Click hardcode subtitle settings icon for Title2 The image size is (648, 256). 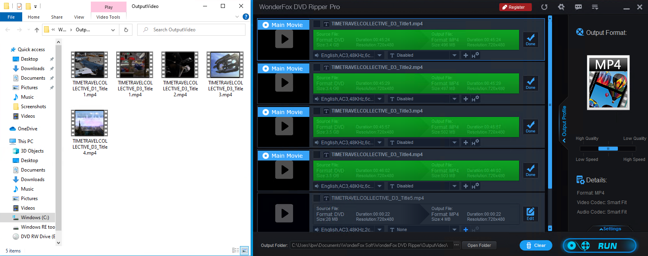[x=475, y=99]
